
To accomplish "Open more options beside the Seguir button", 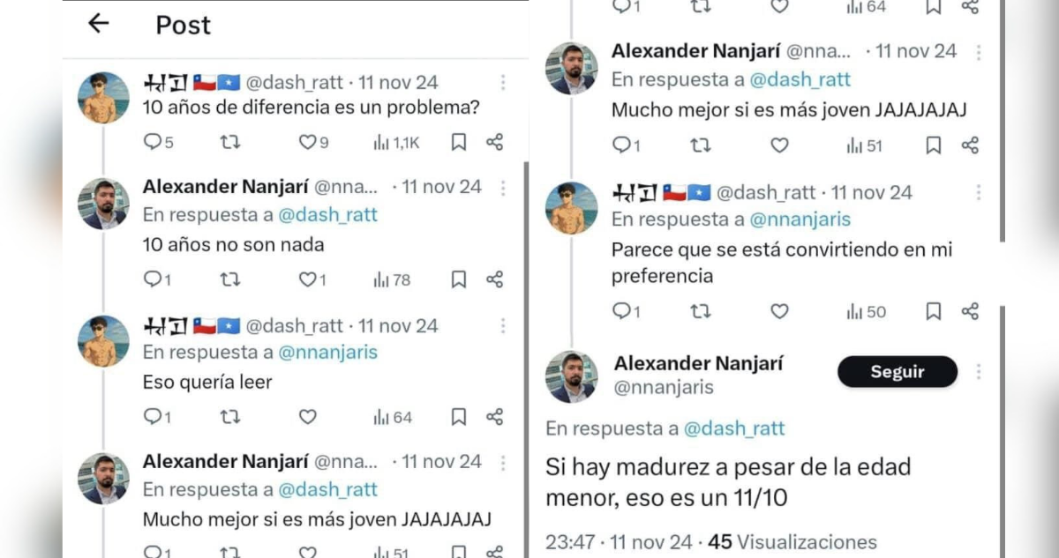I will [x=978, y=372].
